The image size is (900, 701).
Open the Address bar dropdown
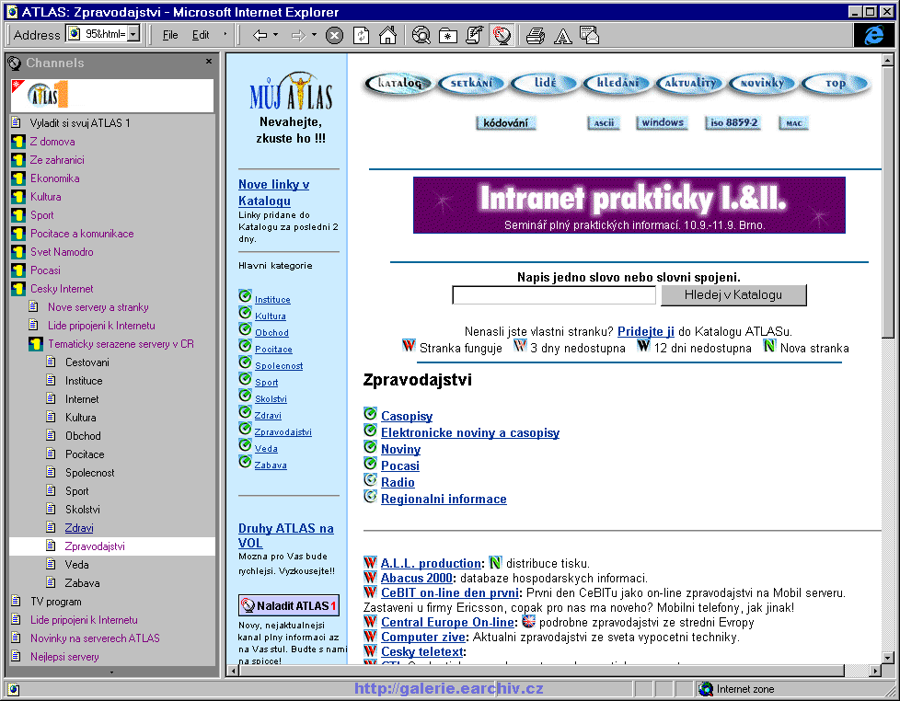133,34
